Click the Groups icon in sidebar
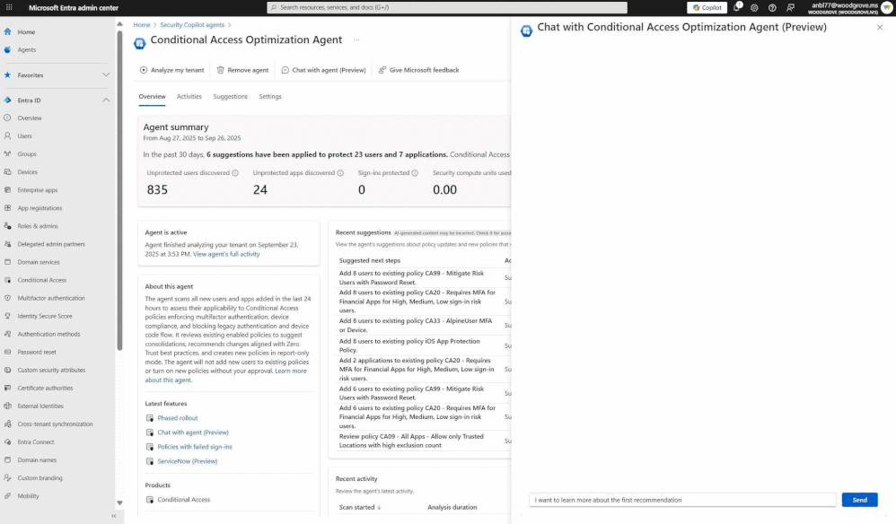The width and height of the screenshot is (896, 524). (x=7, y=154)
